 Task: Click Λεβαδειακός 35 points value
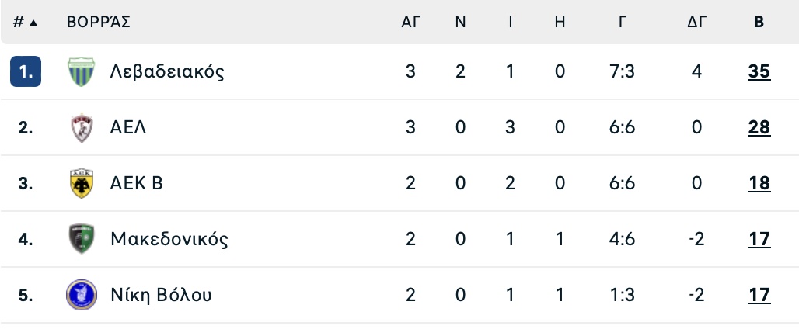(x=759, y=71)
